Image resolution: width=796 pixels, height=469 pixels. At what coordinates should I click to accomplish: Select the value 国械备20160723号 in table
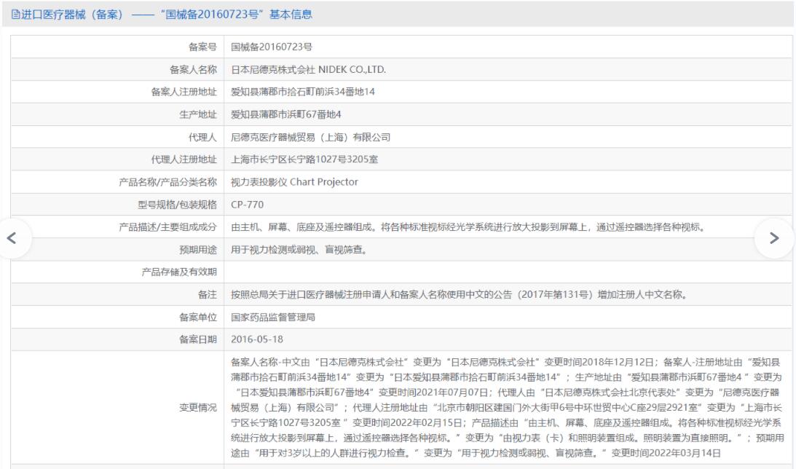coord(272,47)
